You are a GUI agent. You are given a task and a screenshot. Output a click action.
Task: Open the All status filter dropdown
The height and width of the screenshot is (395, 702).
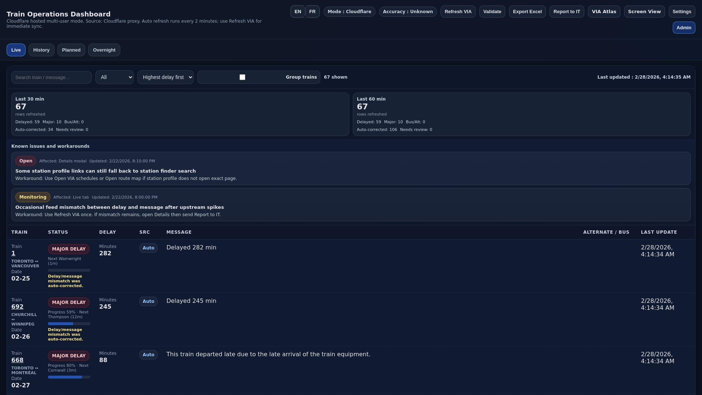pos(114,77)
